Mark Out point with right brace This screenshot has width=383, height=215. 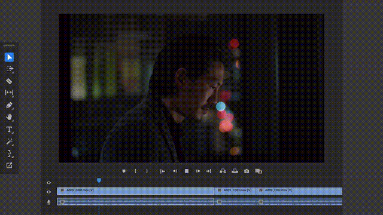coord(147,171)
